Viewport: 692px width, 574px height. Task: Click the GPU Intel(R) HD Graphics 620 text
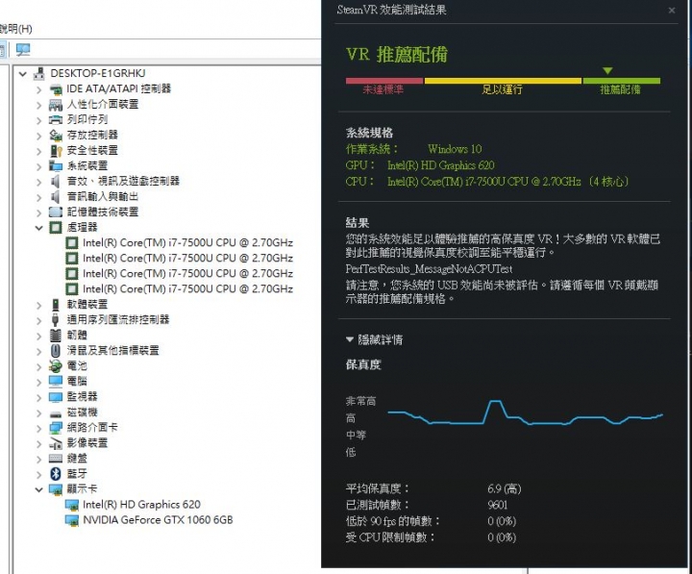point(440,165)
